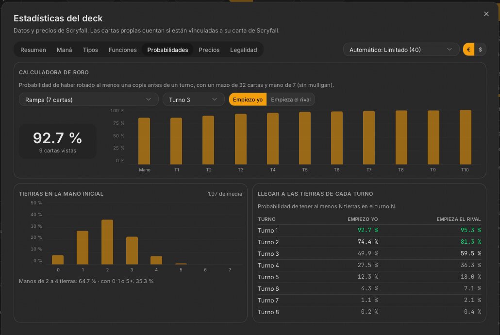Open the Precios tab

(209, 50)
